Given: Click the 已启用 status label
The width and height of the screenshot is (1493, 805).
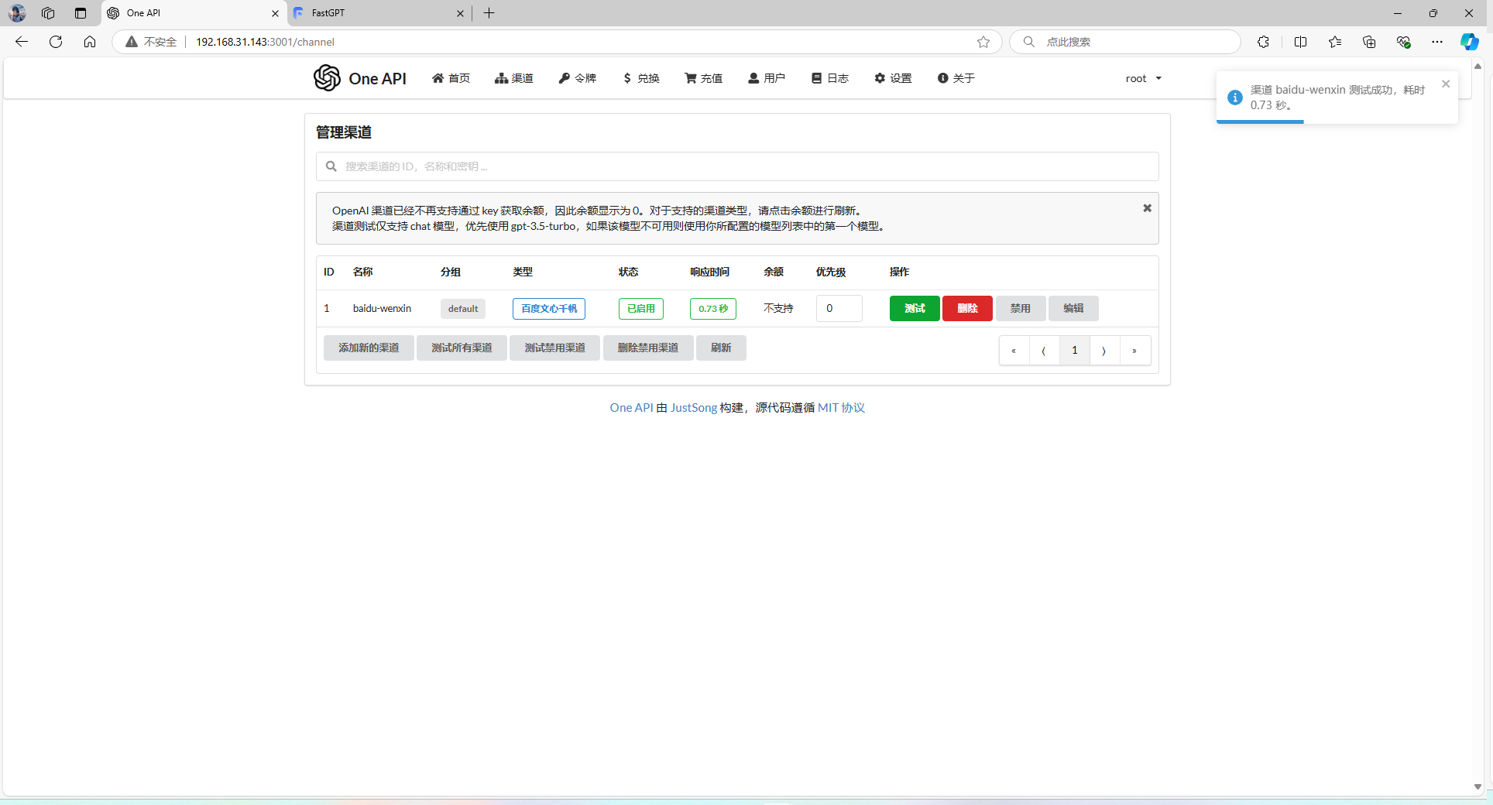Looking at the screenshot, I should 641,309.
